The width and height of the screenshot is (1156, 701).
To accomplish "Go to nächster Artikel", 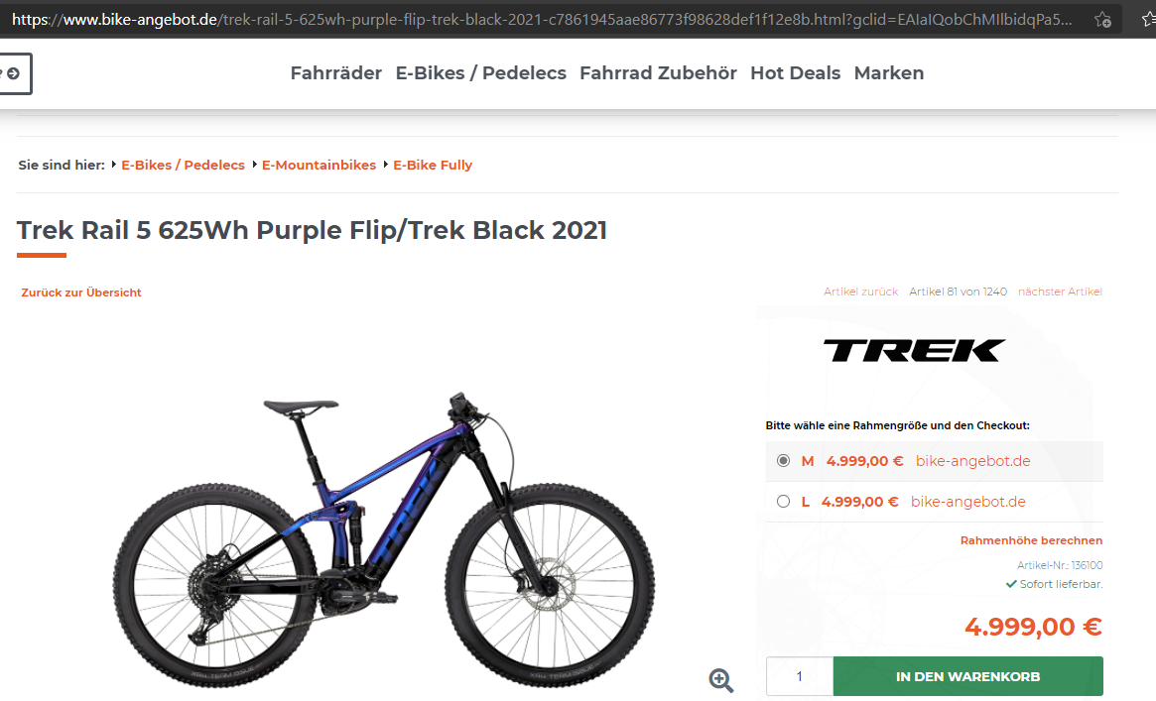I will pos(1060,292).
